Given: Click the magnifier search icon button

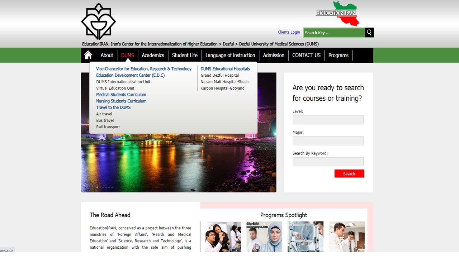Looking at the screenshot, I should (x=369, y=33).
